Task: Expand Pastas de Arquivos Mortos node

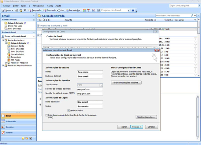Action: [3, 65]
